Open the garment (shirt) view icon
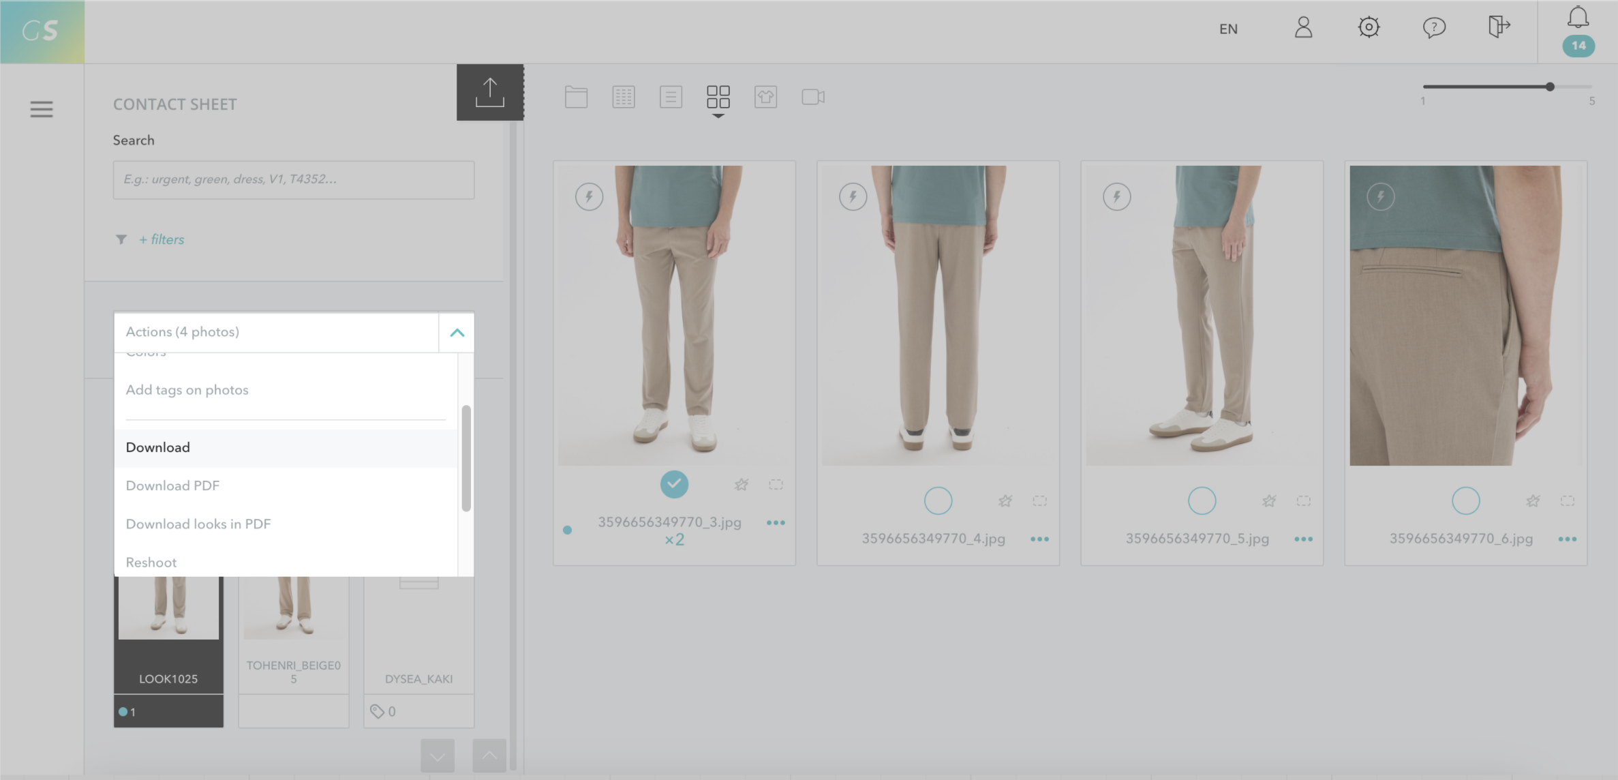Viewport: 1618px width, 780px height. point(765,97)
